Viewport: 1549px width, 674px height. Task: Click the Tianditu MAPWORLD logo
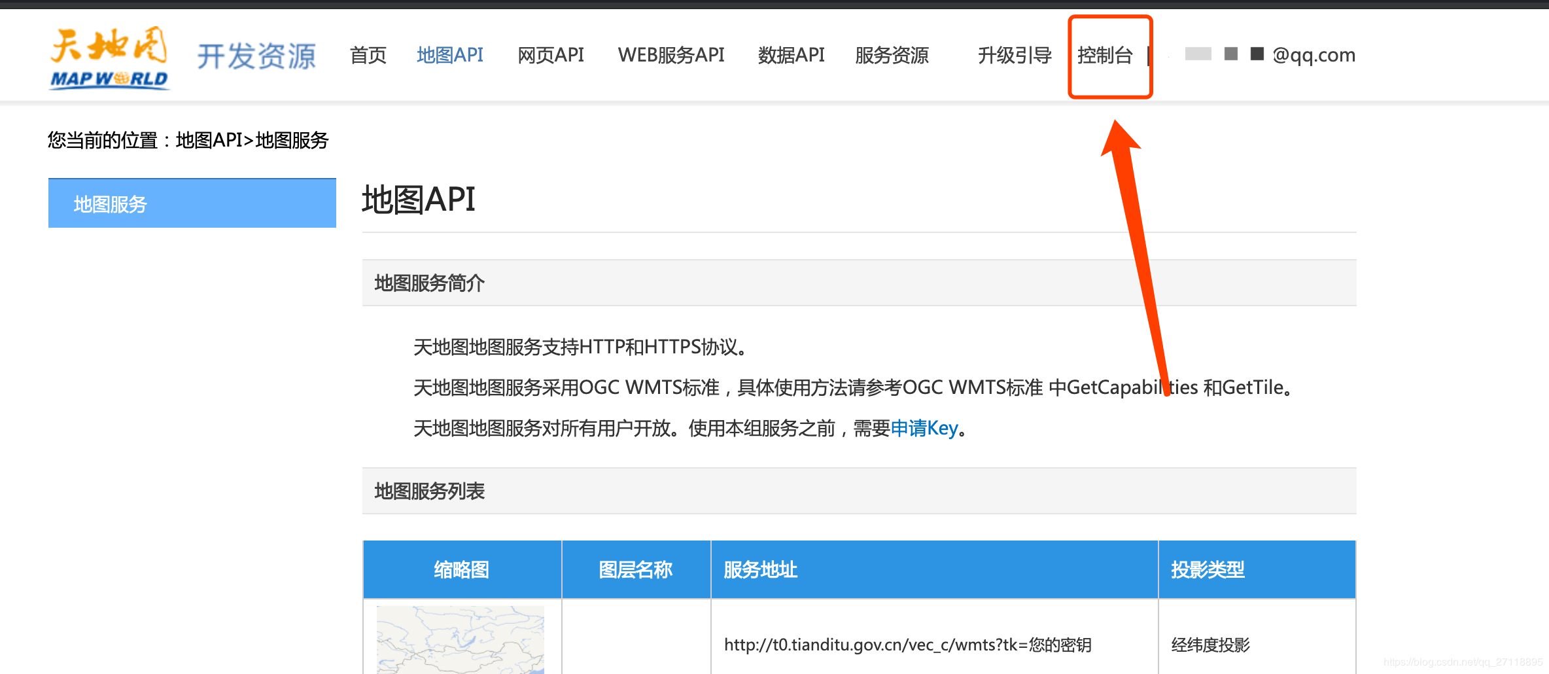[109, 58]
